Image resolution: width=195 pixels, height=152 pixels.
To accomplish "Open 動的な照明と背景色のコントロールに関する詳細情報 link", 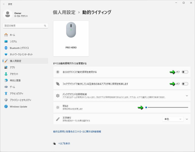I will [x=77, y=132].
